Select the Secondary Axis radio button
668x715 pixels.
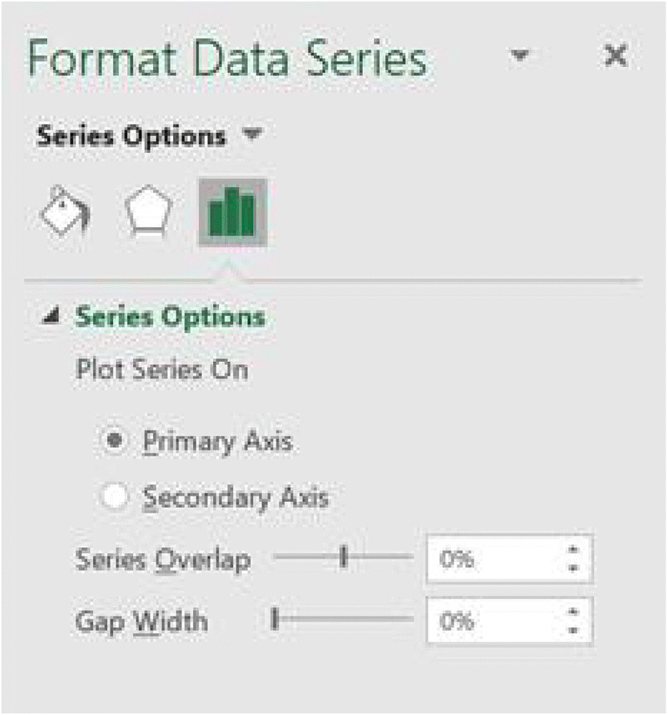(113, 498)
